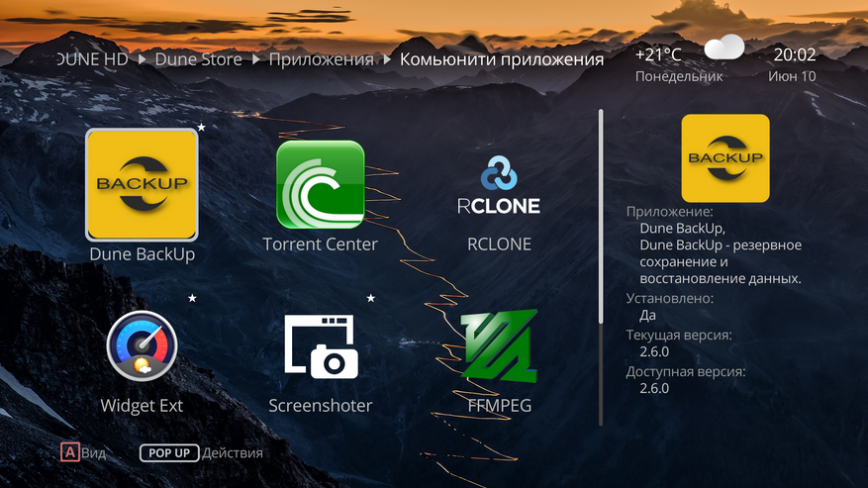868x488 pixels.
Task: Click the Понедельник weekday text
Action: 679,76
